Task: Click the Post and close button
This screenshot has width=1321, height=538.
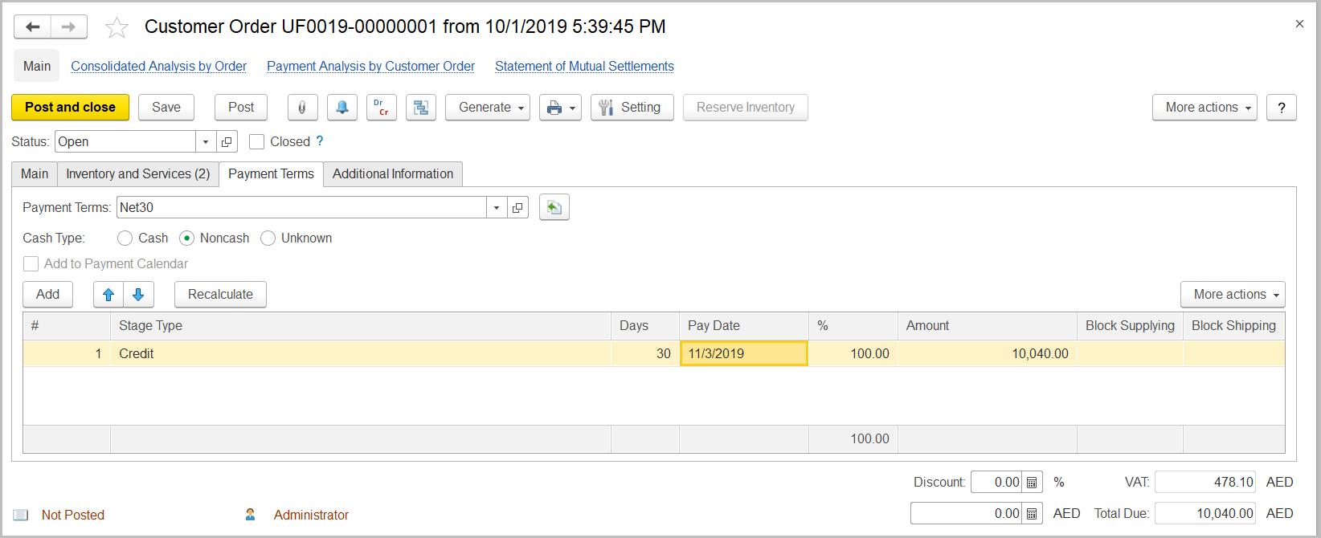Action: point(70,108)
